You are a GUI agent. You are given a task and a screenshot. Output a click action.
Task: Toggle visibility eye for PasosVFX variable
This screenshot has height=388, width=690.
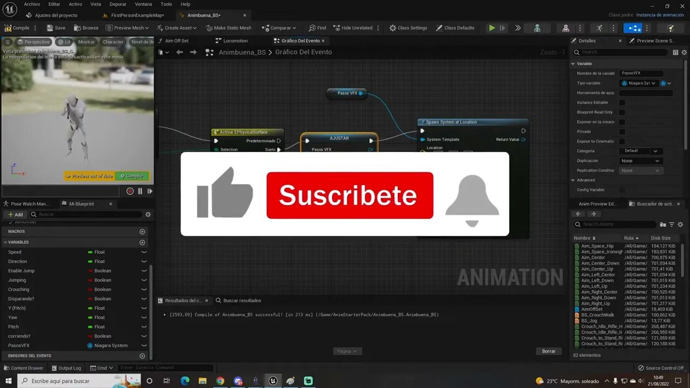tap(144, 345)
